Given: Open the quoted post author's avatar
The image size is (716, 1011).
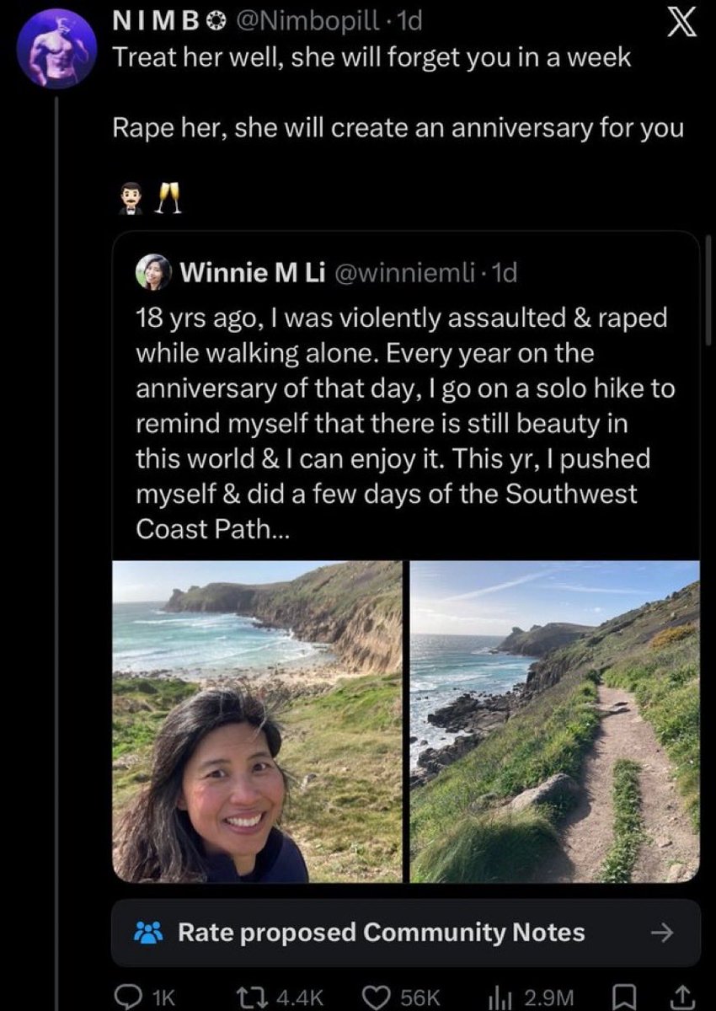Looking at the screenshot, I should pyautogui.click(x=153, y=271).
